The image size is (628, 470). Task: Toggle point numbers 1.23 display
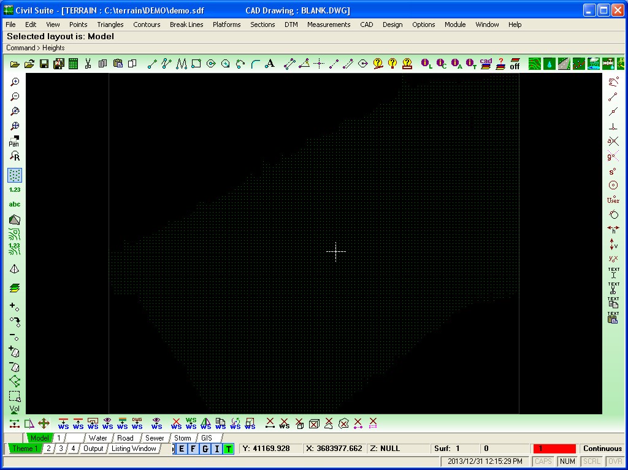(15, 190)
